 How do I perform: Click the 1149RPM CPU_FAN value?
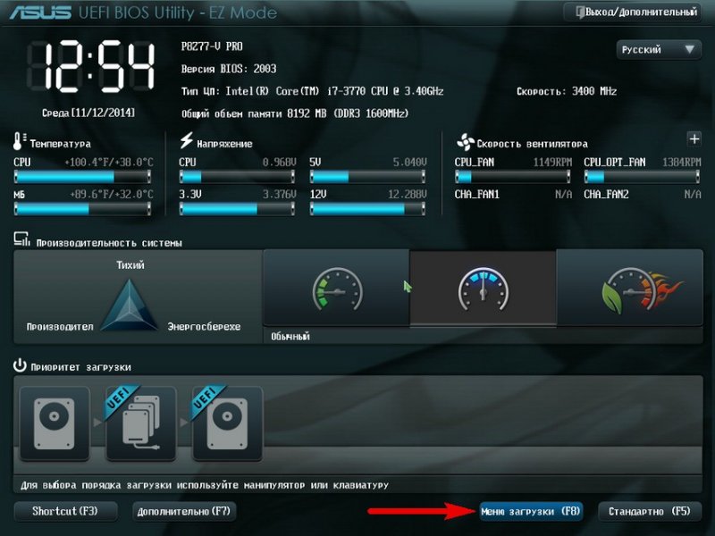click(552, 163)
